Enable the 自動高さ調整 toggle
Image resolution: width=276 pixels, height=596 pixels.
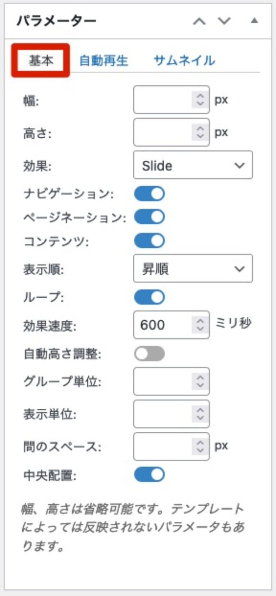tap(149, 354)
